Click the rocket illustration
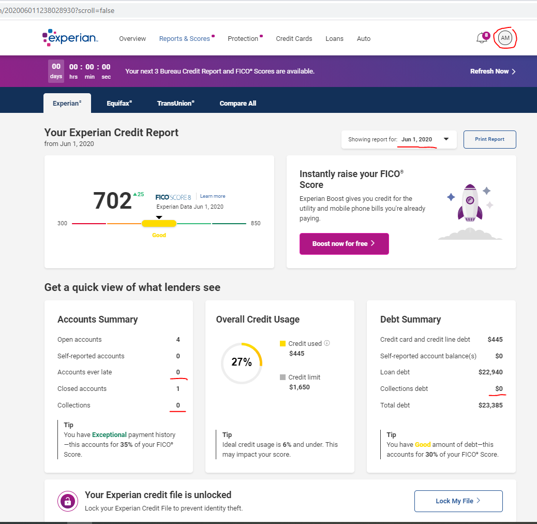Image resolution: width=537 pixels, height=524 pixels. (x=470, y=203)
